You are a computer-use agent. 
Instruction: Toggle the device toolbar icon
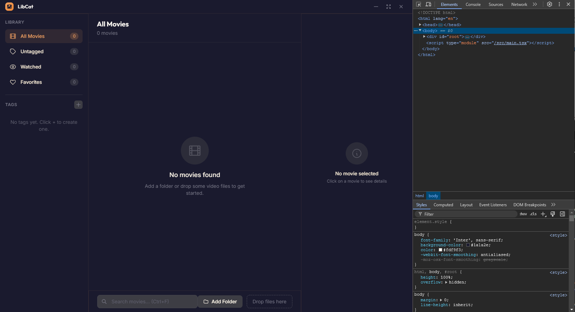[x=428, y=5]
